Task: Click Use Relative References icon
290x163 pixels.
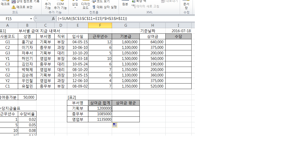Action: coord(14,1)
